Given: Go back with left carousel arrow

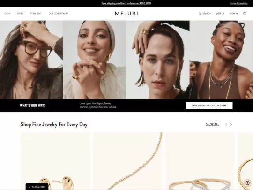Looking at the screenshot, I should tap(226, 124).
